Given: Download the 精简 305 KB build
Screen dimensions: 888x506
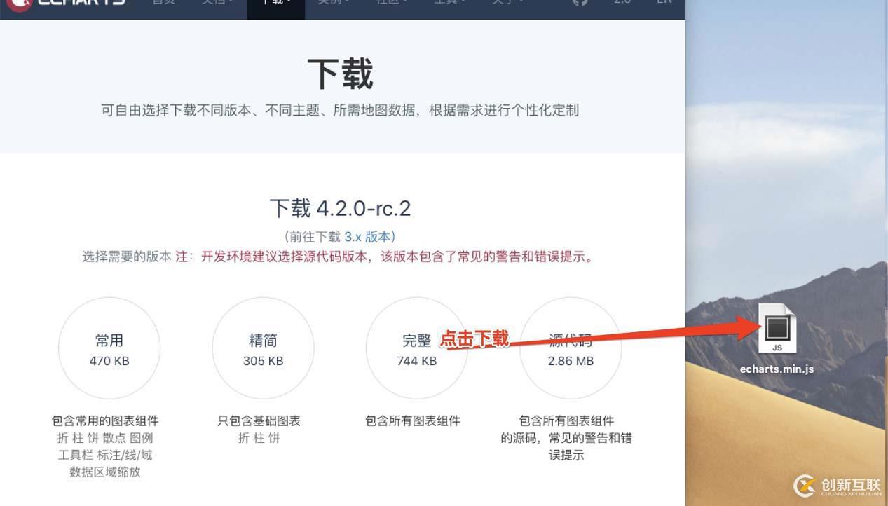Looking at the screenshot, I should pyautogui.click(x=263, y=348).
